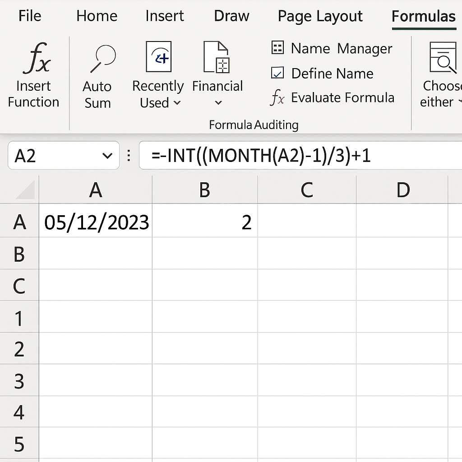Switch to the Page Layout tab
Image resolution: width=462 pixels, height=462 pixels.
coord(320,16)
